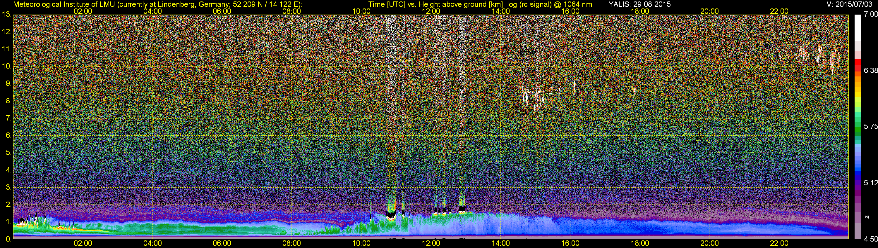Select the 08:00 label on the top time axis
This screenshot has width=878, height=248.
click(x=292, y=11)
